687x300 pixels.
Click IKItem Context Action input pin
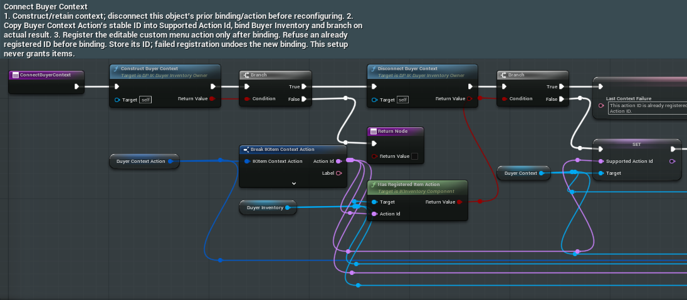click(247, 161)
